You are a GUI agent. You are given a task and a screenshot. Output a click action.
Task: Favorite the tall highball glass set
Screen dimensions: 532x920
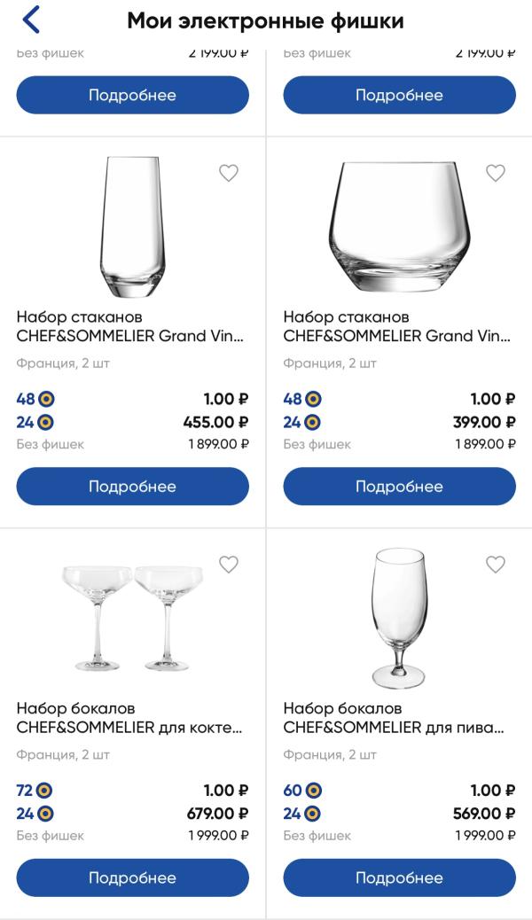(229, 173)
